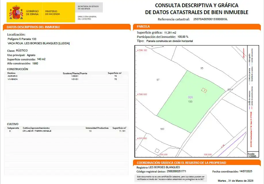This screenshot has width=264, height=184.
Task: Click the Código registral único 25002000251771
Action: [x=176, y=171]
